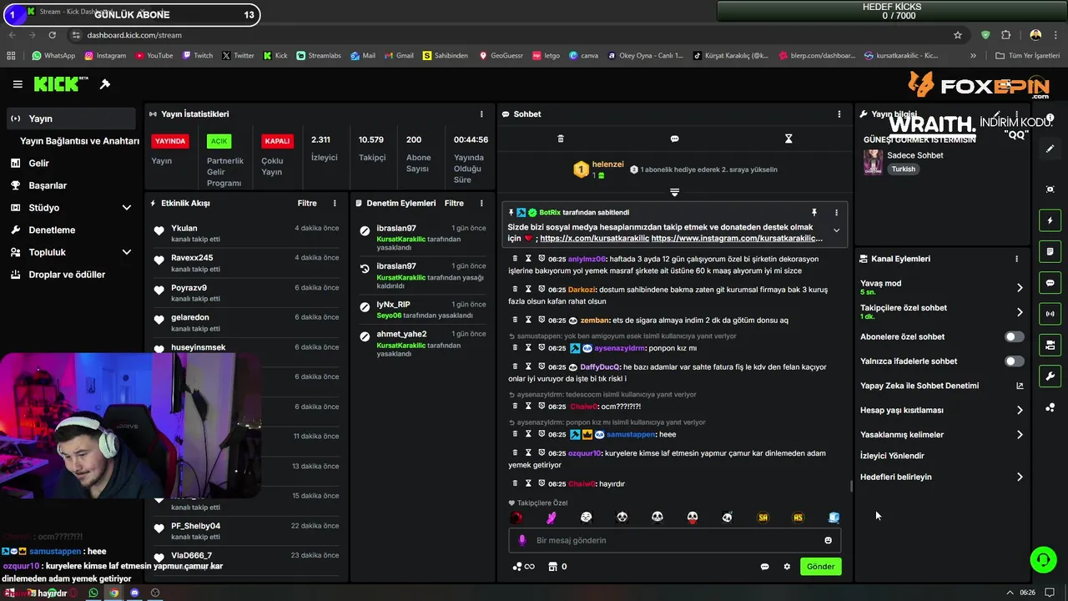Open Yayın İstatistikleri panel options menu
Screen dimensions: 1068x601
(481, 114)
